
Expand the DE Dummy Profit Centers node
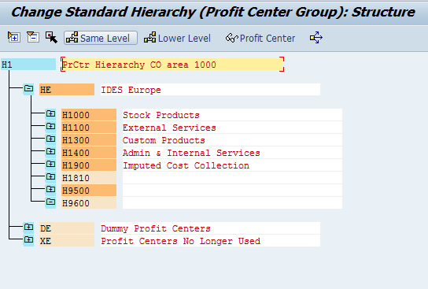pyautogui.click(x=28, y=228)
